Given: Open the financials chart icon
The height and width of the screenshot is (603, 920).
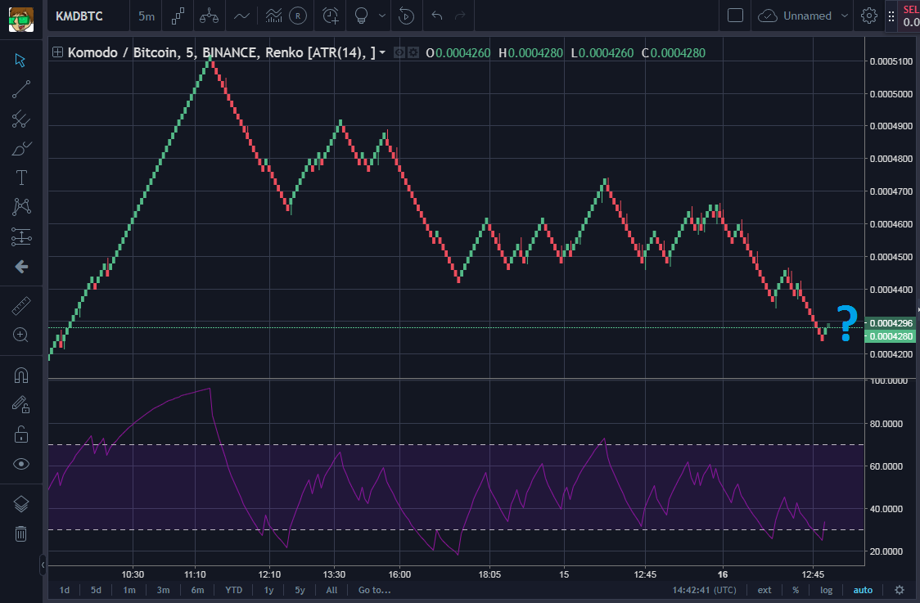Looking at the screenshot, I should coord(273,16).
